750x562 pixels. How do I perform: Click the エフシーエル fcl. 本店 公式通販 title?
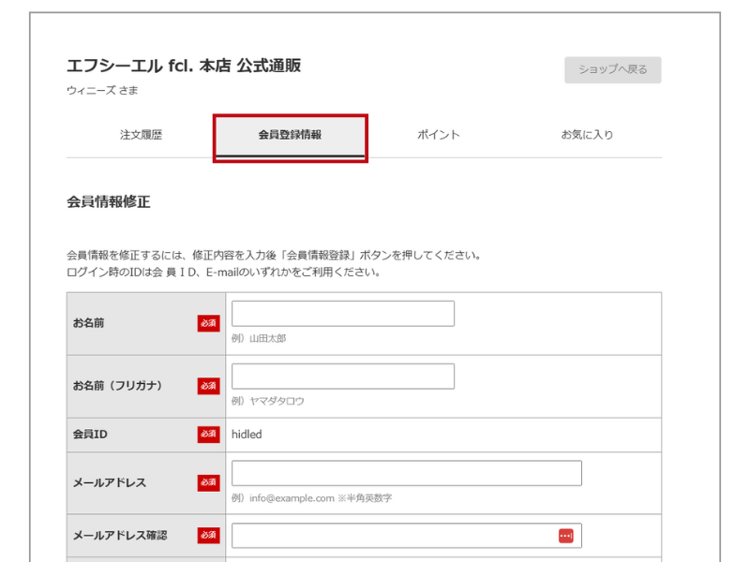[x=184, y=66]
